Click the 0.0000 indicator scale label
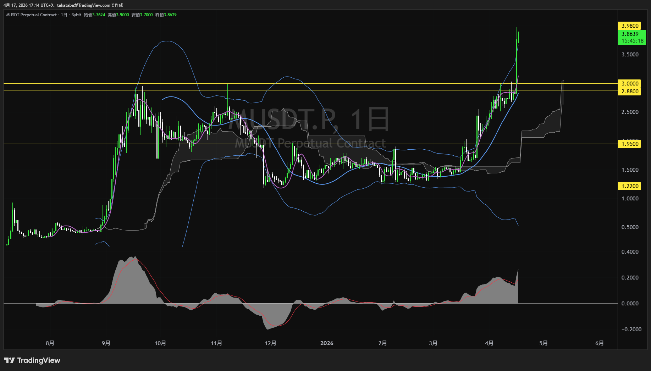Viewport: 651px width, 371px height. [630, 303]
